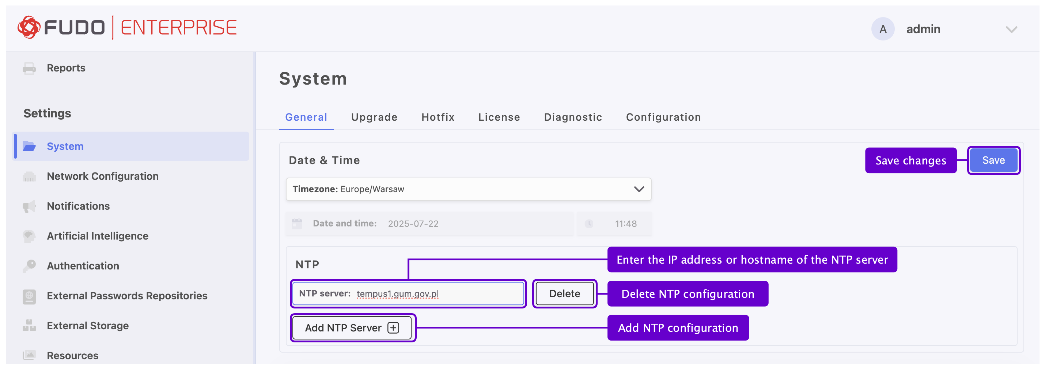The height and width of the screenshot is (373, 1045).
Task: Click the Notifications megaphone icon
Action: (29, 206)
